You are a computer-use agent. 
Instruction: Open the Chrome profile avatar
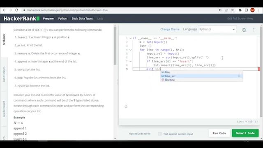tap(252, 10)
